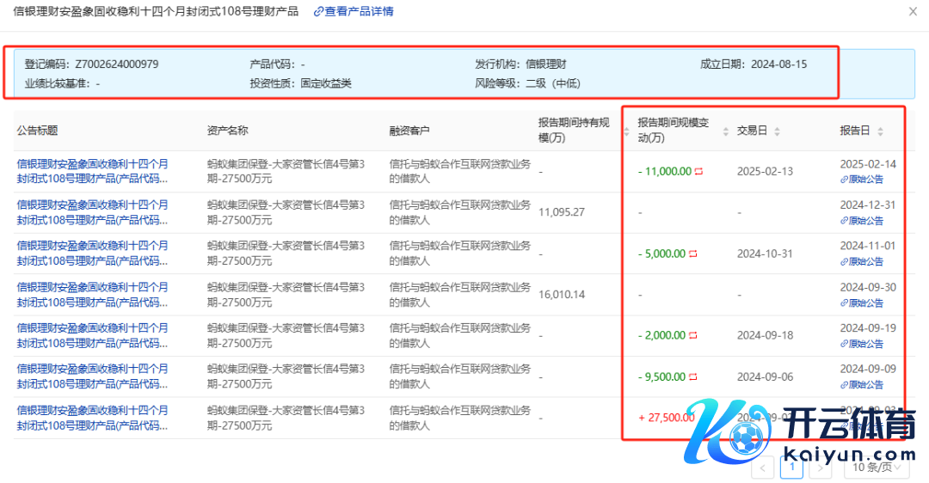Viewport: 929px width, 483px height.
Task: Open 原始公告 for 2024-11-01 report
Action: [862, 261]
